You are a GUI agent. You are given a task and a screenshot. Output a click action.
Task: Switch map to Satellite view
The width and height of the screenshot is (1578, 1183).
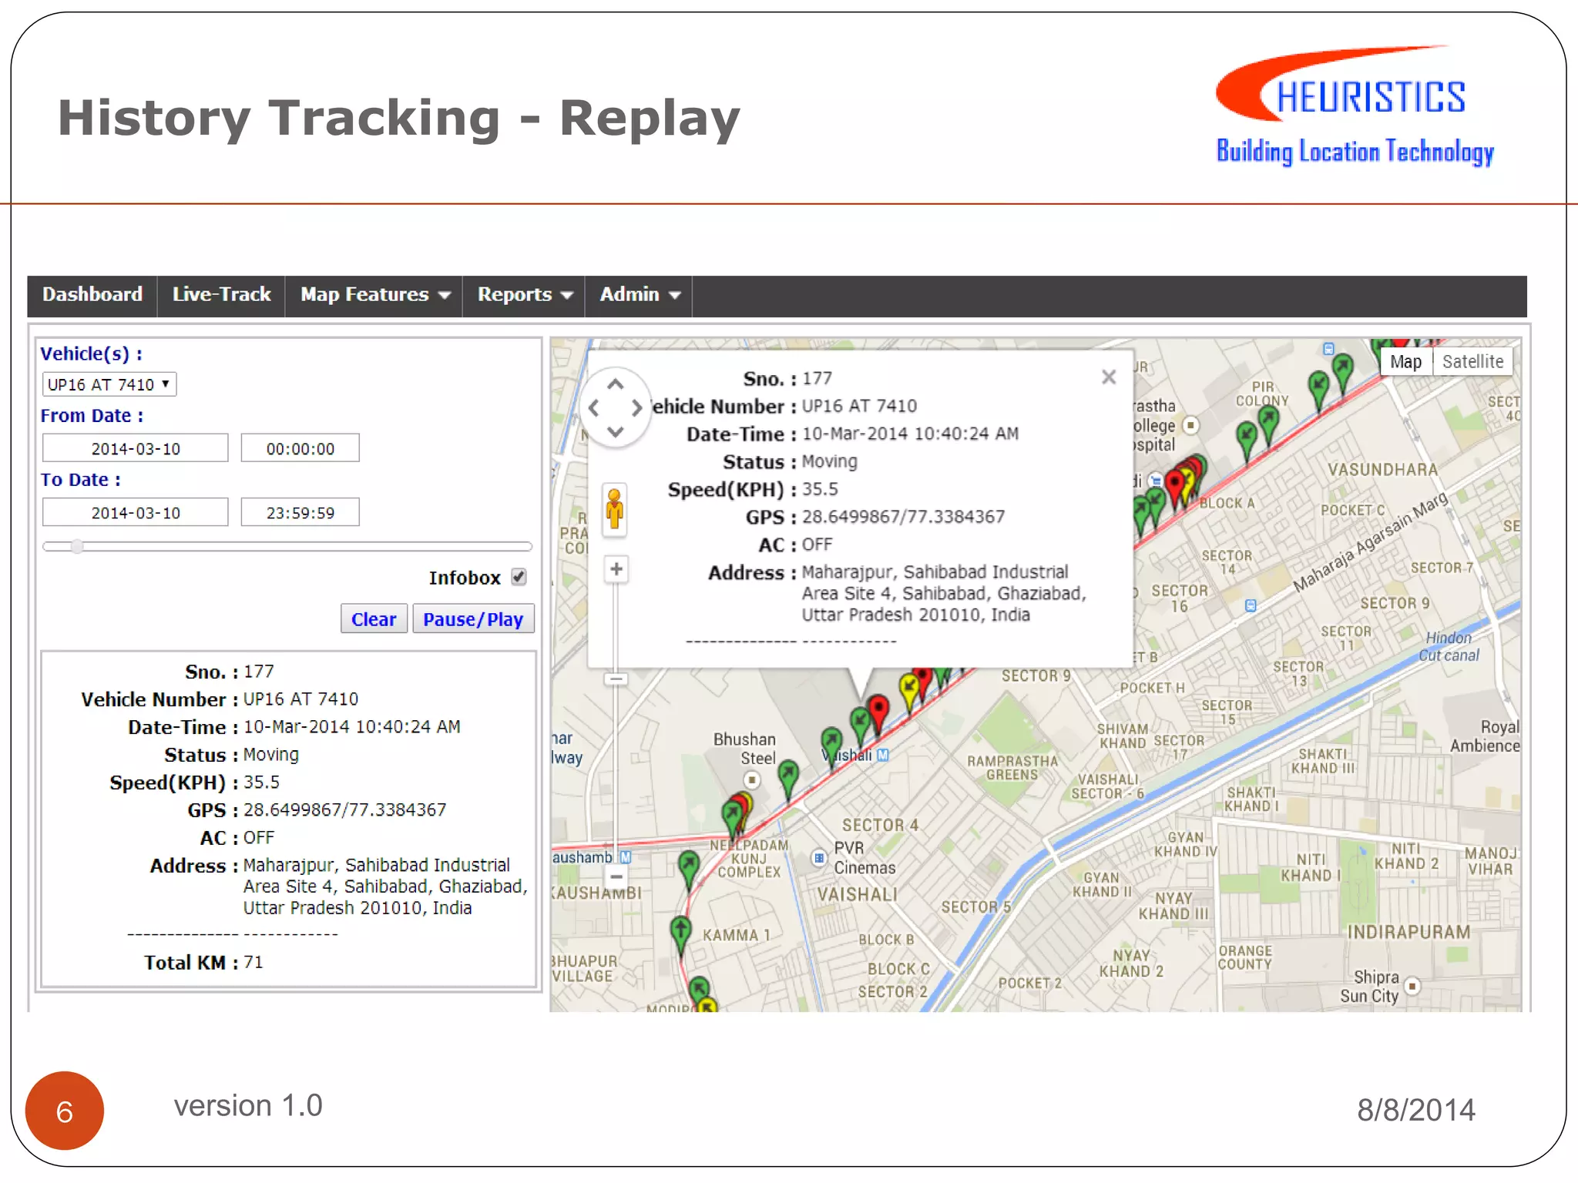(x=1472, y=362)
